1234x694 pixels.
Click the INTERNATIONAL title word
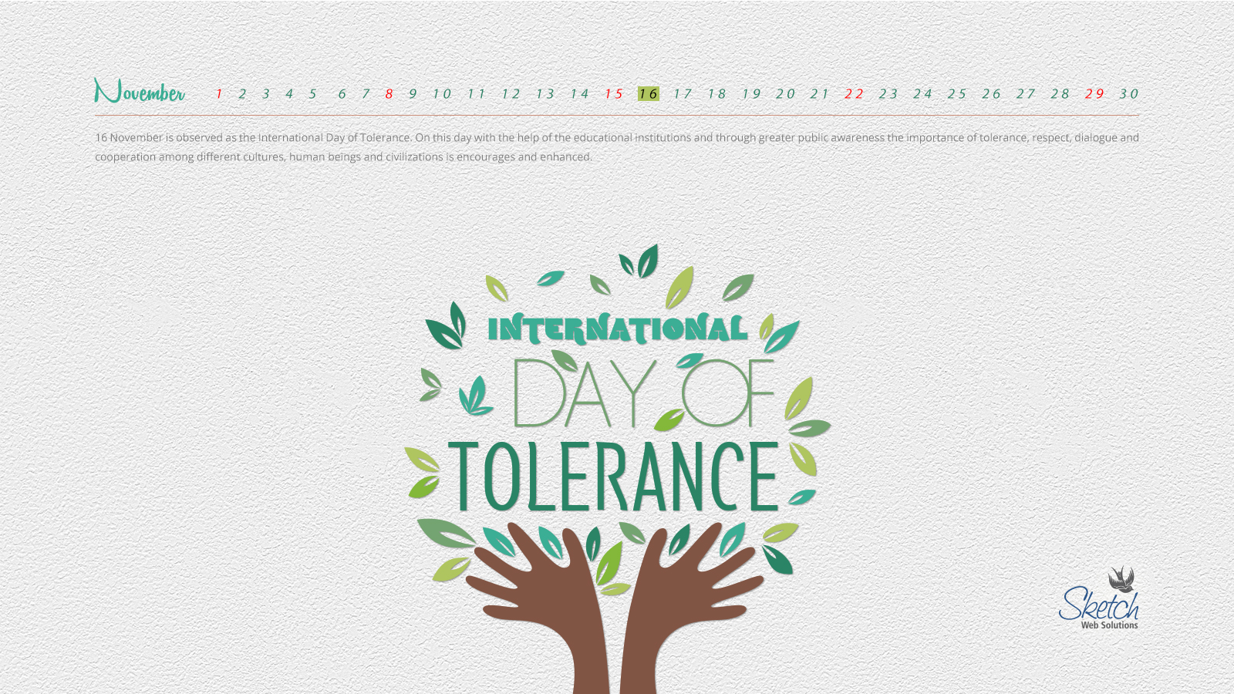coord(618,329)
